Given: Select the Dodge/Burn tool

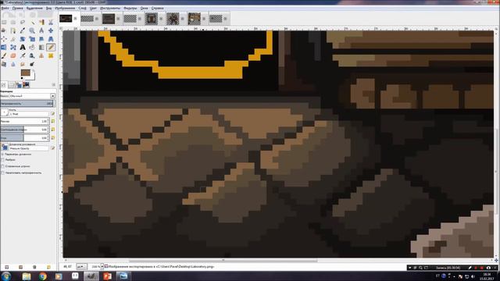Looking at the screenshot, I should 32,64.
